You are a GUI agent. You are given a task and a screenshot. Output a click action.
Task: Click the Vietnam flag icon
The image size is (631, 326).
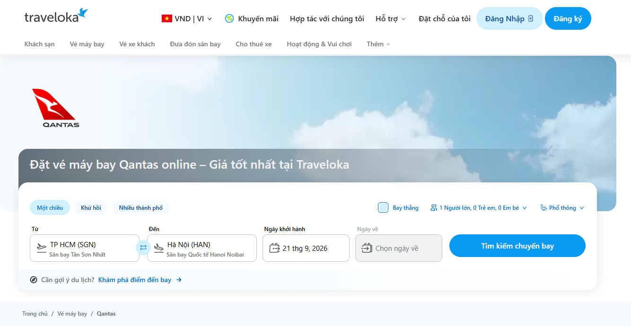pos(167,19)
